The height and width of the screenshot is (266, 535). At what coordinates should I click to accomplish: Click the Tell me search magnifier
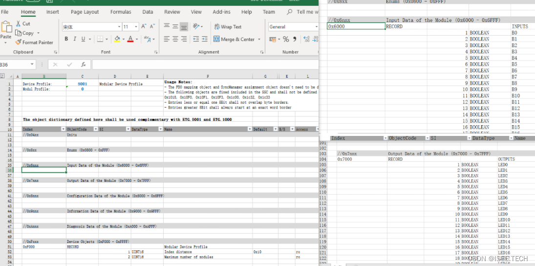tap(290, 12)
